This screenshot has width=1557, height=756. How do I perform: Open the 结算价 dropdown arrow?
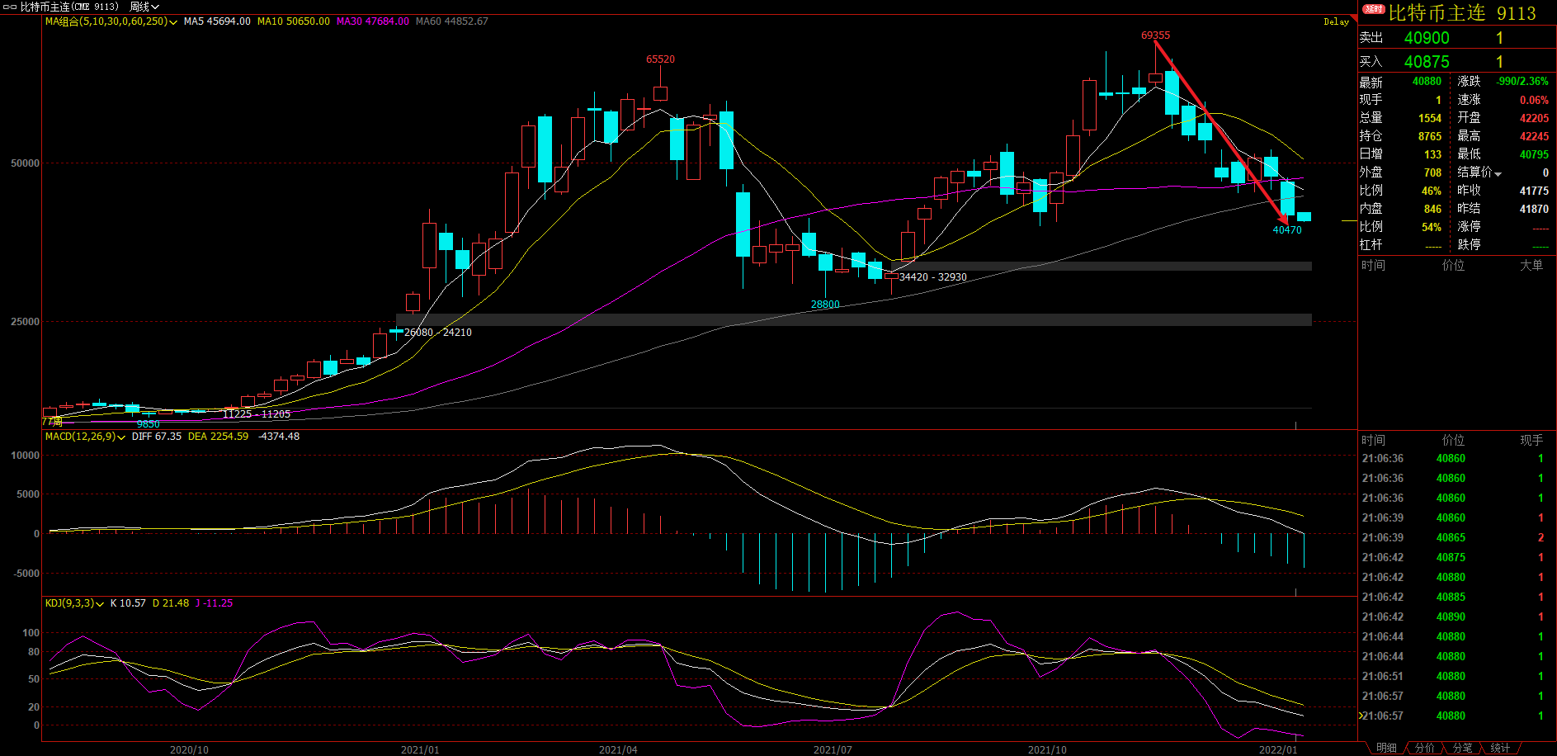(x=1498, y=173)
